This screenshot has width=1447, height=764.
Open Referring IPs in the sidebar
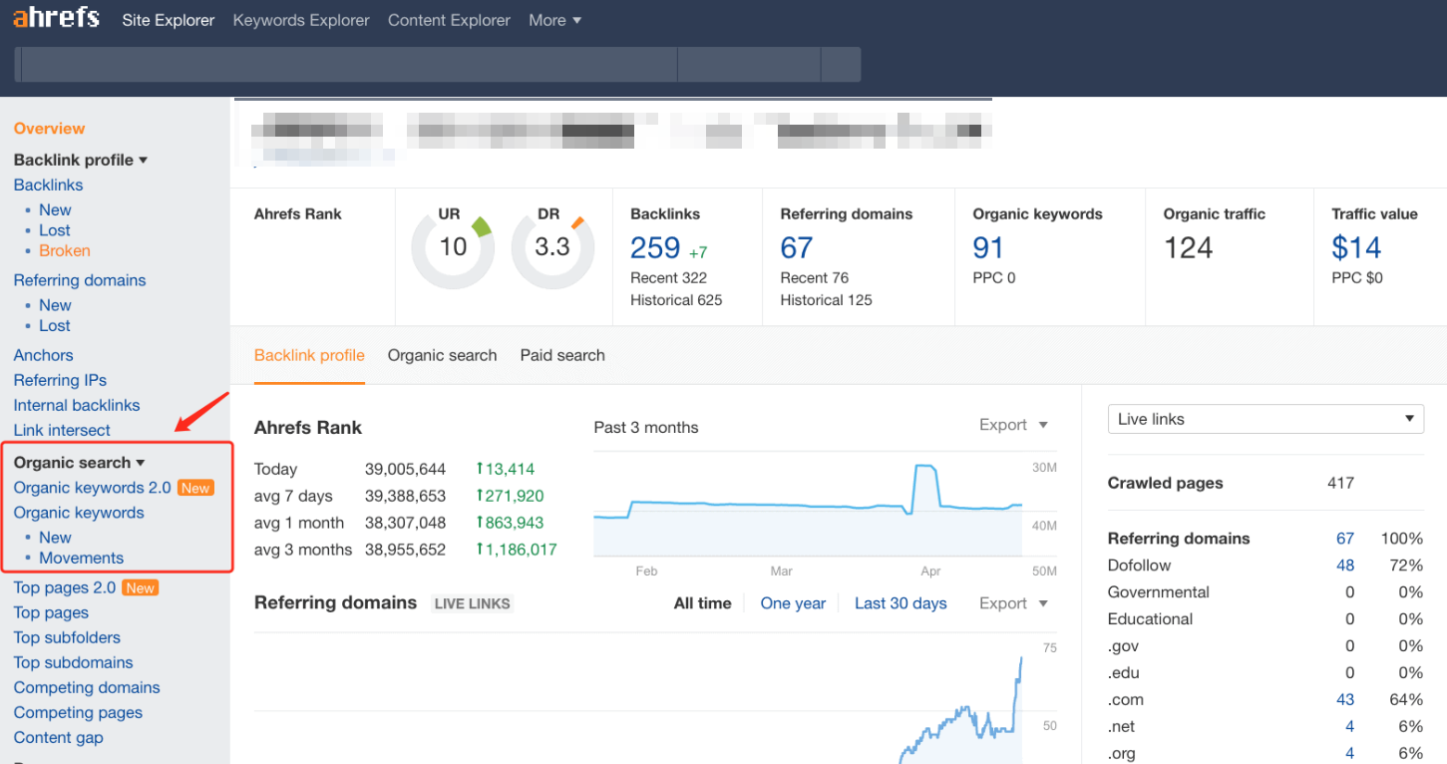click(x=60, y=380)
